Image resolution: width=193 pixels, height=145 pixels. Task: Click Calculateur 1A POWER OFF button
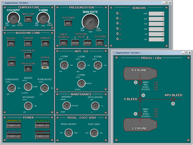(14, 125)
